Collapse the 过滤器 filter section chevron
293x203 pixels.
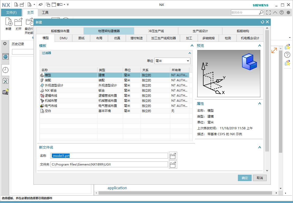[x=189, y=53]
